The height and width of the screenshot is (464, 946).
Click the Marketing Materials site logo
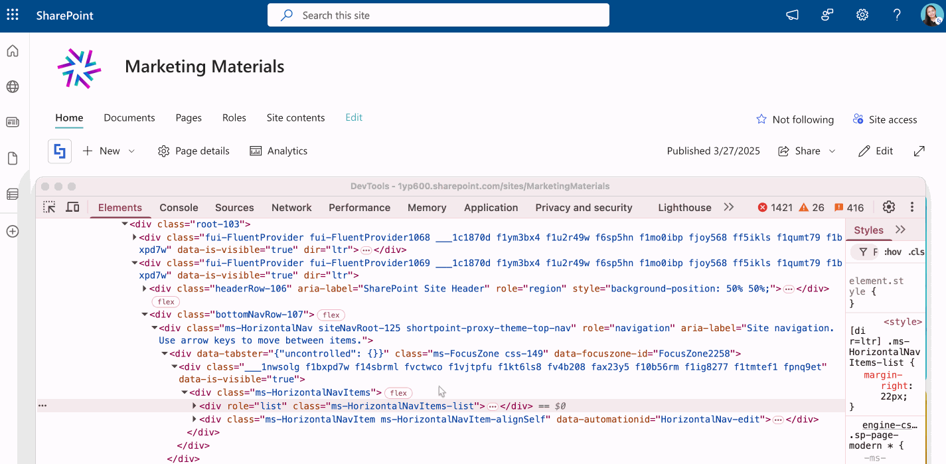[79, 68]
